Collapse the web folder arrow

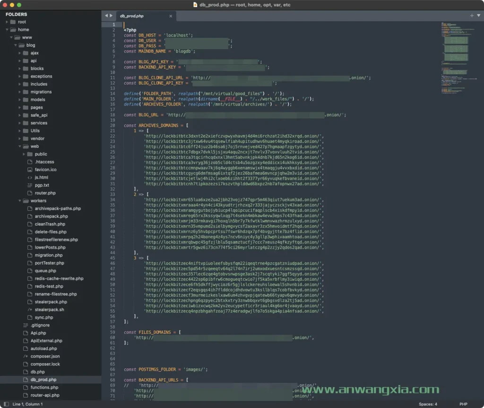click(20, 147)
